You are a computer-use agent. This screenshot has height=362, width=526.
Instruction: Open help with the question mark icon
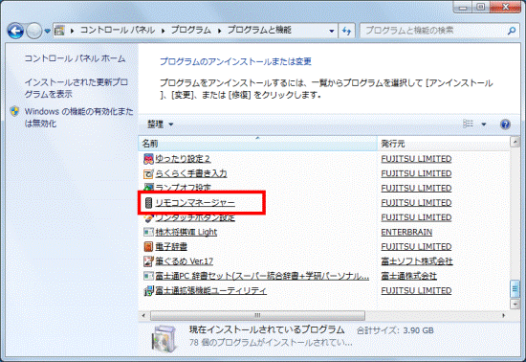[x=505, y=124]
